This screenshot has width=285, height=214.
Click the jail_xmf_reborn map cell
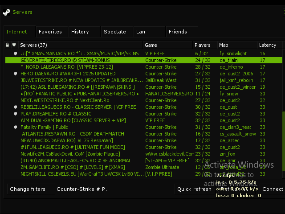236,80
